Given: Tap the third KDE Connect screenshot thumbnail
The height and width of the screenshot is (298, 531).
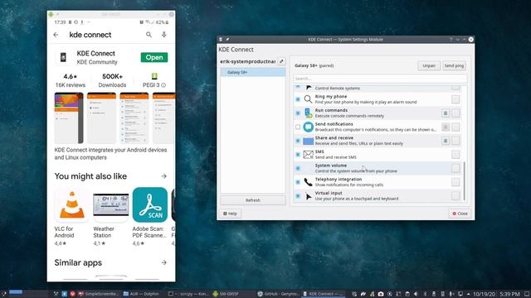Looking at the screenshot, I should click(134, 118).
